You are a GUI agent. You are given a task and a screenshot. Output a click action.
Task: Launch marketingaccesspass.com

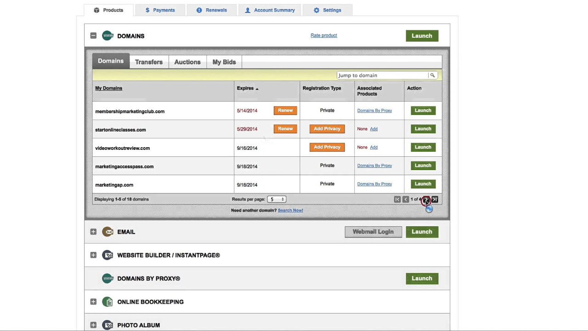pos(423,165)
